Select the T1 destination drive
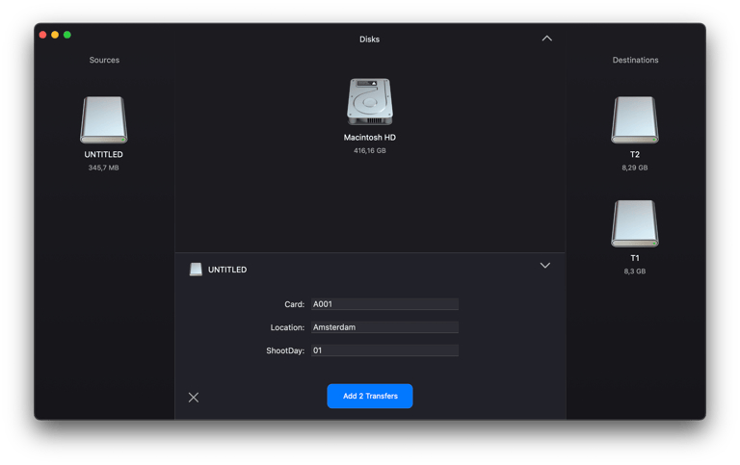This screenshot has width=740, height=465. [634, 224]
